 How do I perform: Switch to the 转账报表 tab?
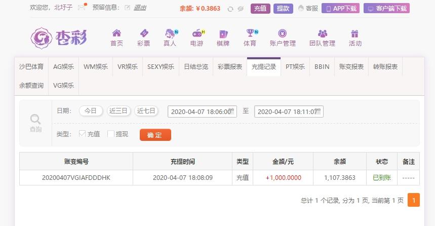pyautogui.click(x=385, y=67)
